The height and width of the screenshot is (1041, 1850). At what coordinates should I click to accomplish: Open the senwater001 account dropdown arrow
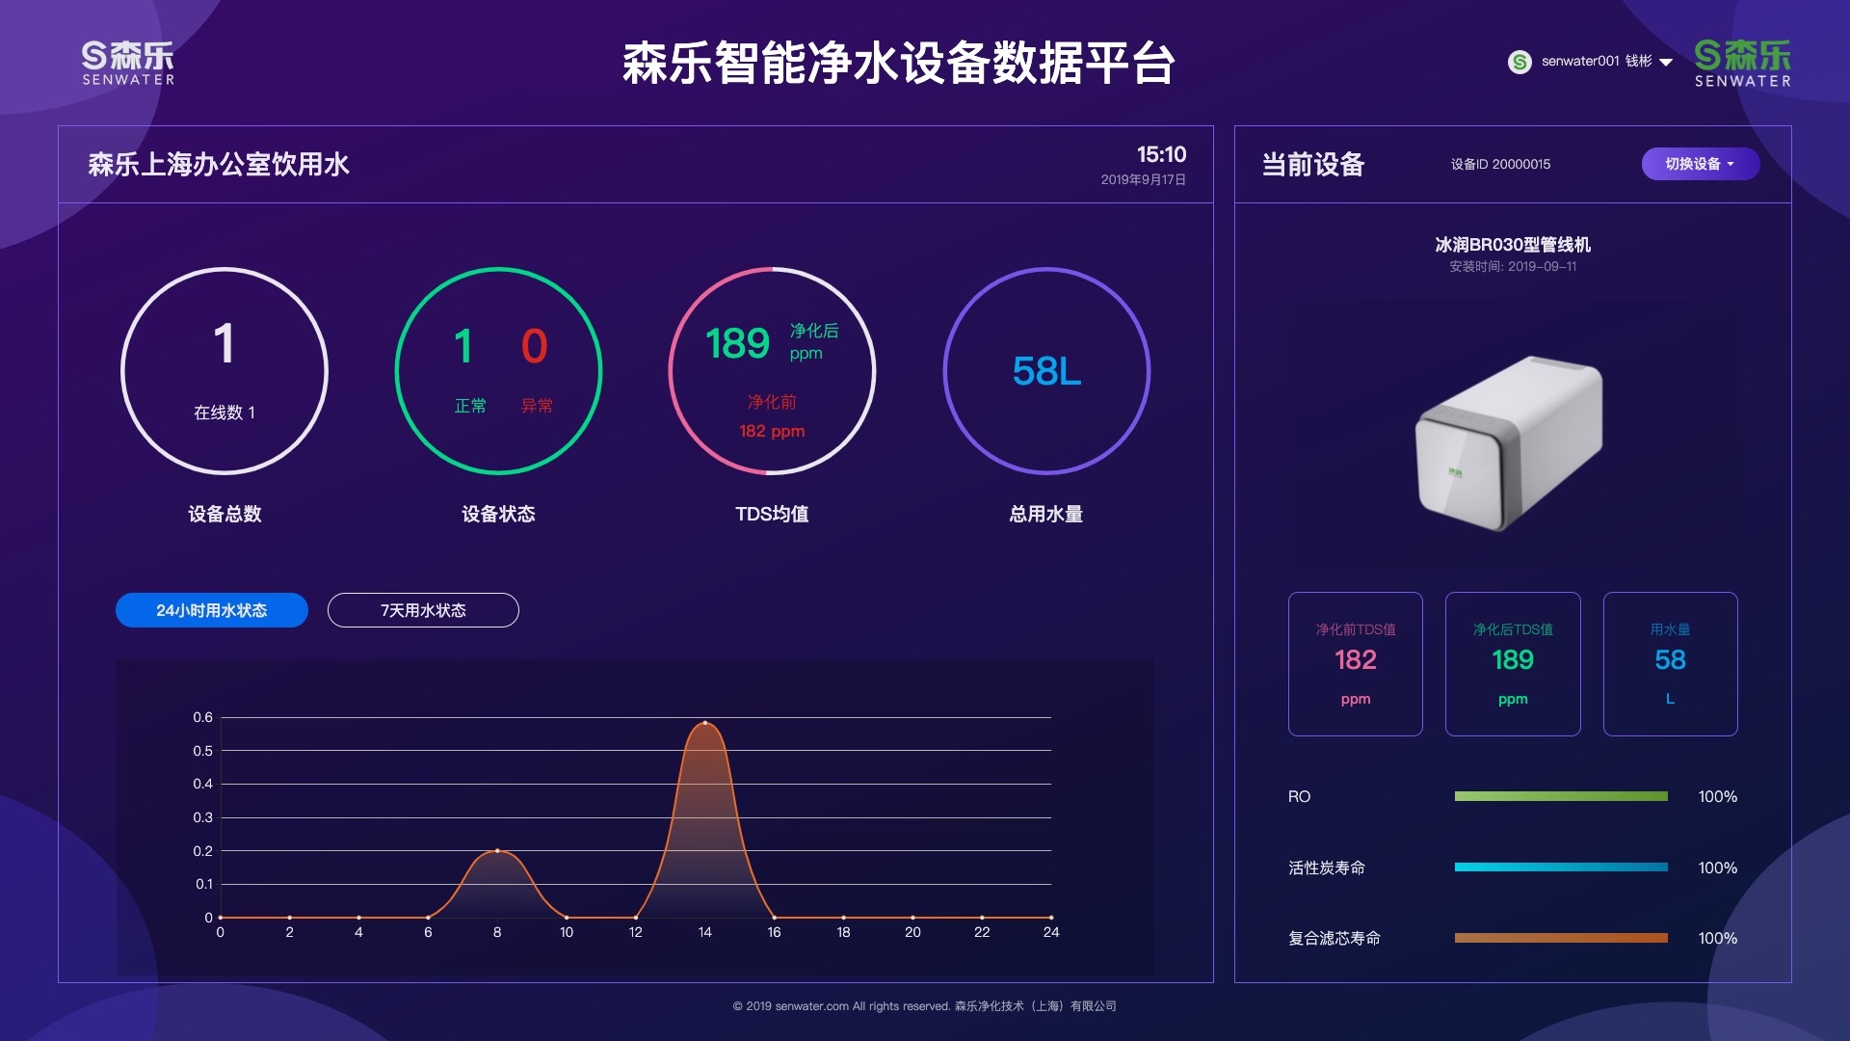[x=1666, y=63]
